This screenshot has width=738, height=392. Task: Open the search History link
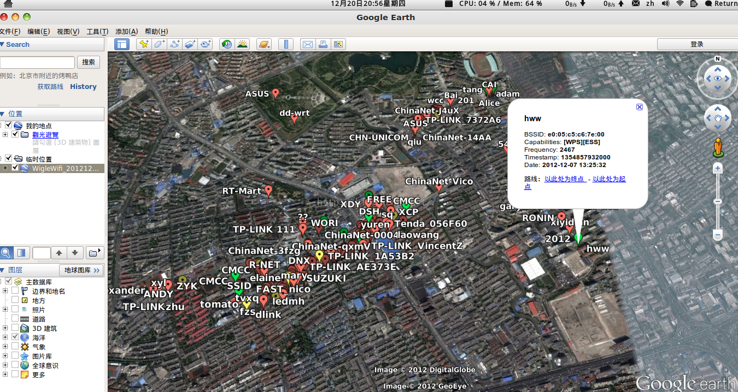click(x=83, y=87)
